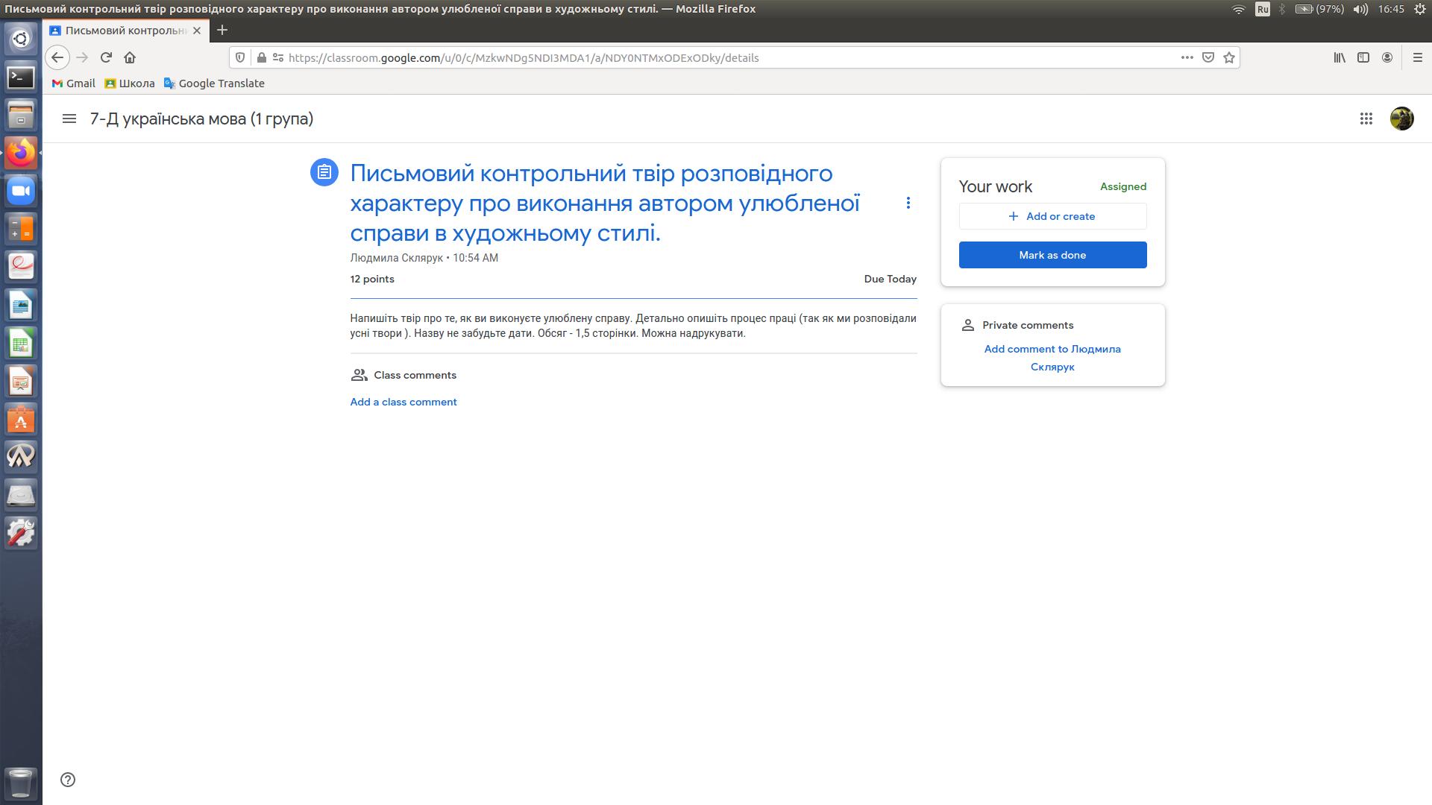Open page actions ellipsis in address bar
Image resolution: width=1432 pixels, height=805 pixels.
1187,57
